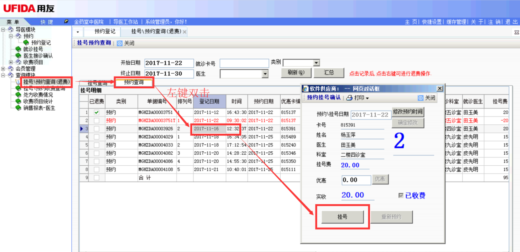The image size is (520, 252).
Task: Select 销售报表-医生 in the tree
Action: 39,108
